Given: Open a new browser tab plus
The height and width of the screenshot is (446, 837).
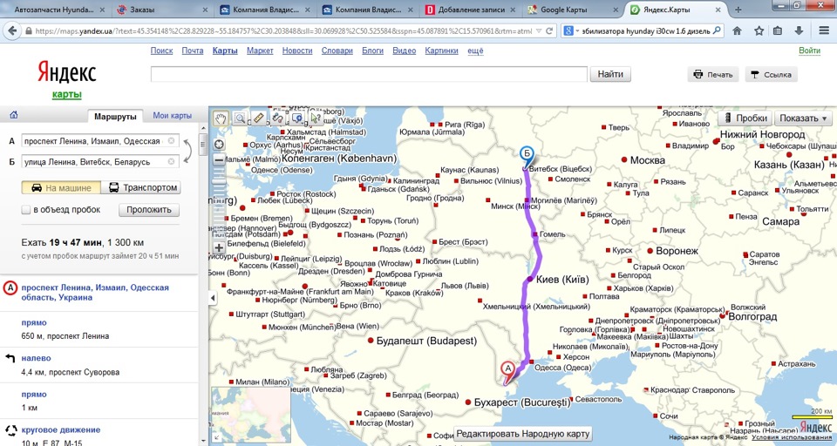Looking at the screenshot, I should click(738, 10).
